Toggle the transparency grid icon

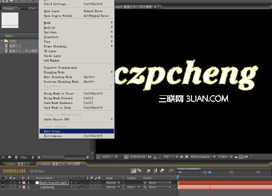[x=187, y=157]
